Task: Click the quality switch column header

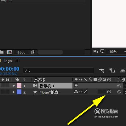Action: pyautogui.click(x=85, y=80)
